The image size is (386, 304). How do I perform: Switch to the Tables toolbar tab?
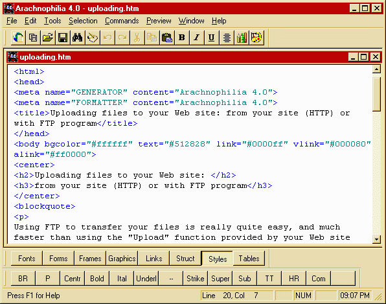[x=249, y=259]
